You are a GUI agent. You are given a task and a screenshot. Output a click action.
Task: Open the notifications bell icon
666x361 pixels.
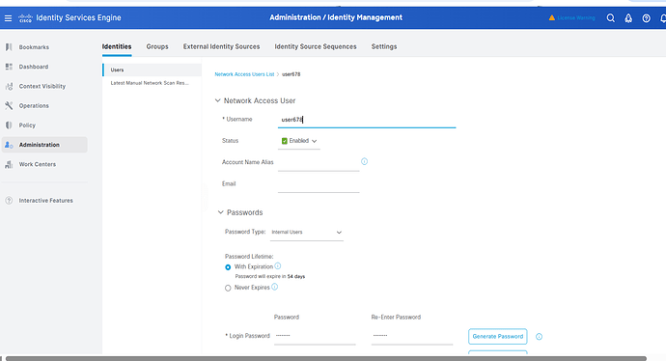pos(663,18)
